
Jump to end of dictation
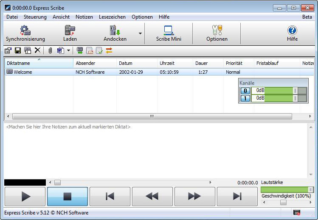click(x=237, y=196)
